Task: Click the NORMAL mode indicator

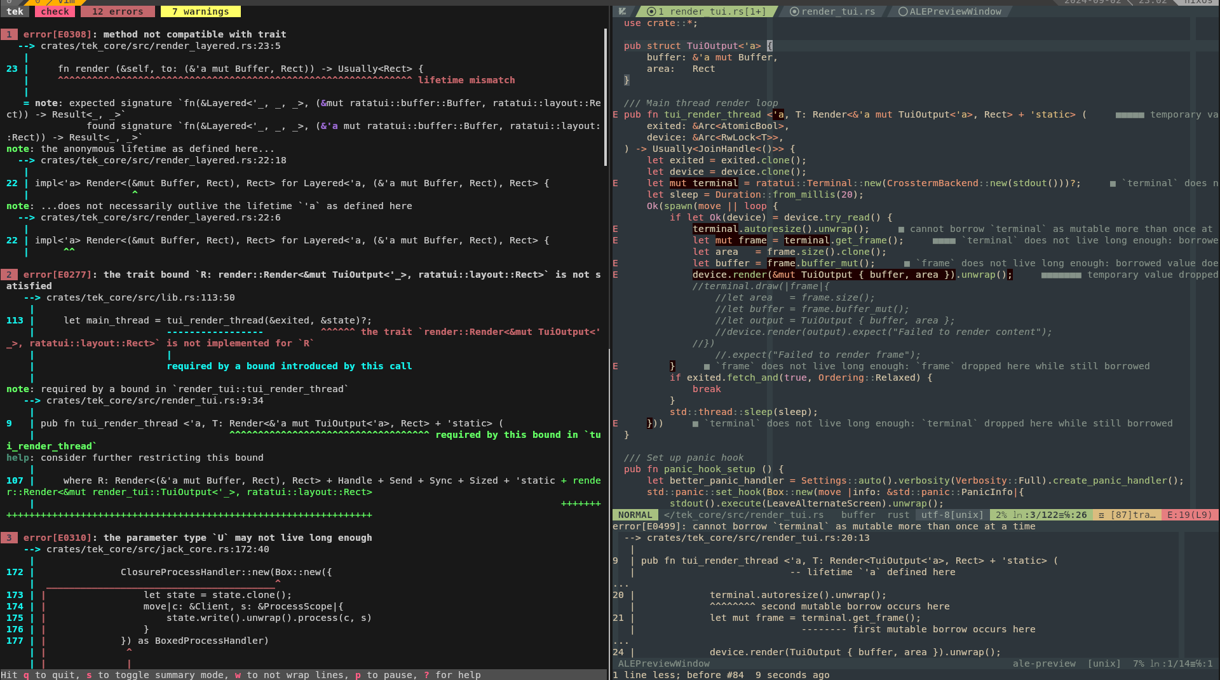Action: point(635,515)
